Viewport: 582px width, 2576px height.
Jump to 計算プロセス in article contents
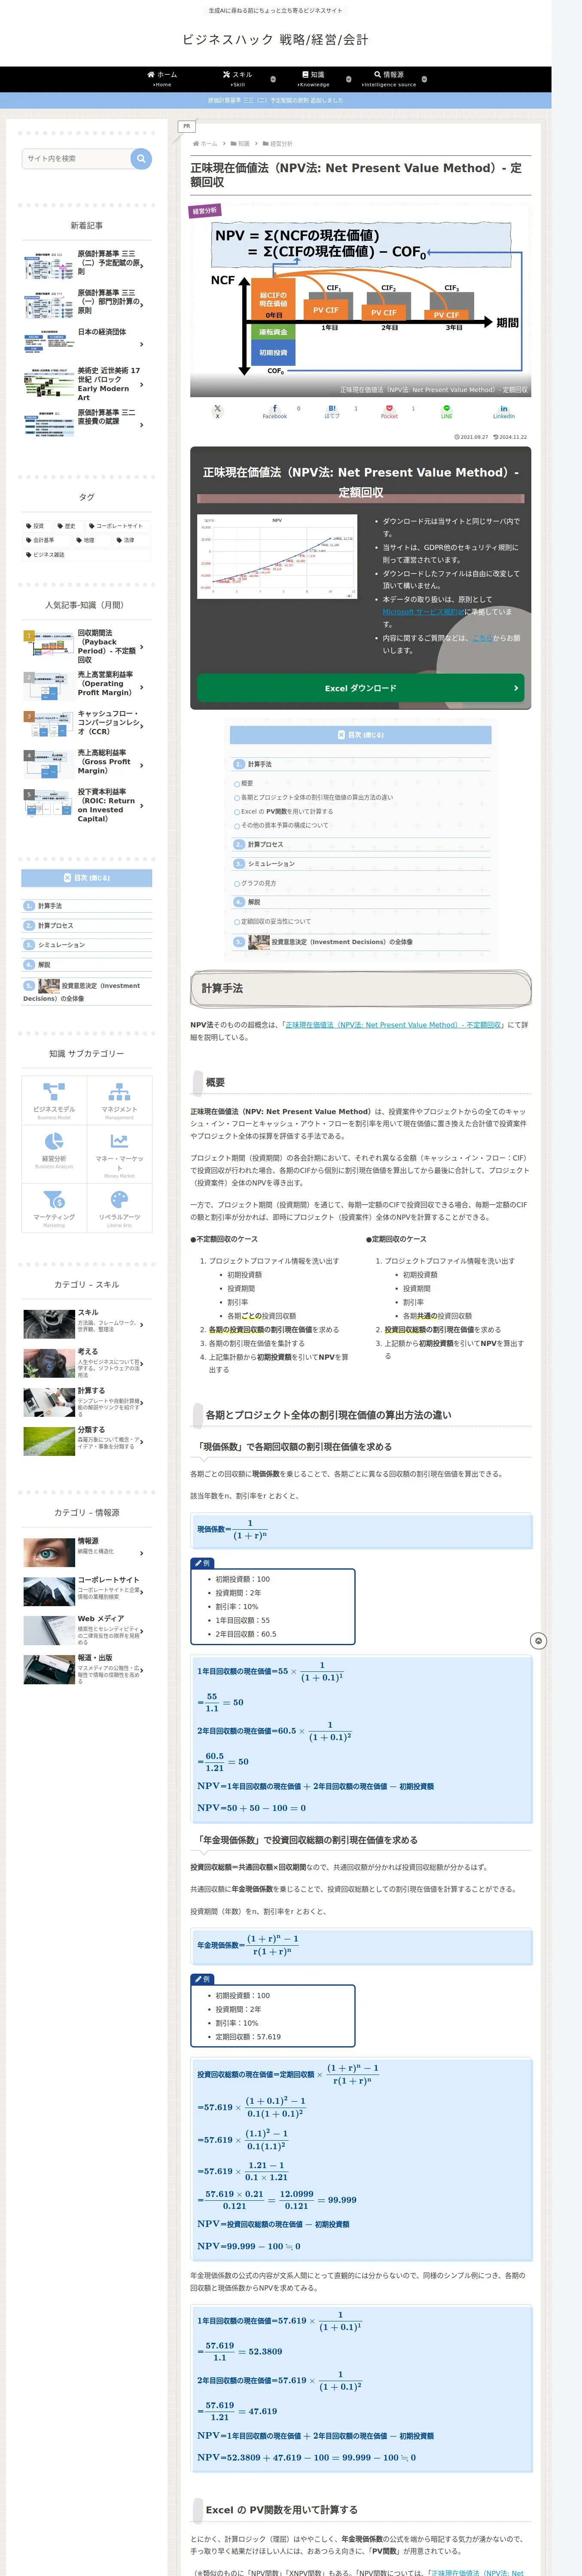coord(265,845)
